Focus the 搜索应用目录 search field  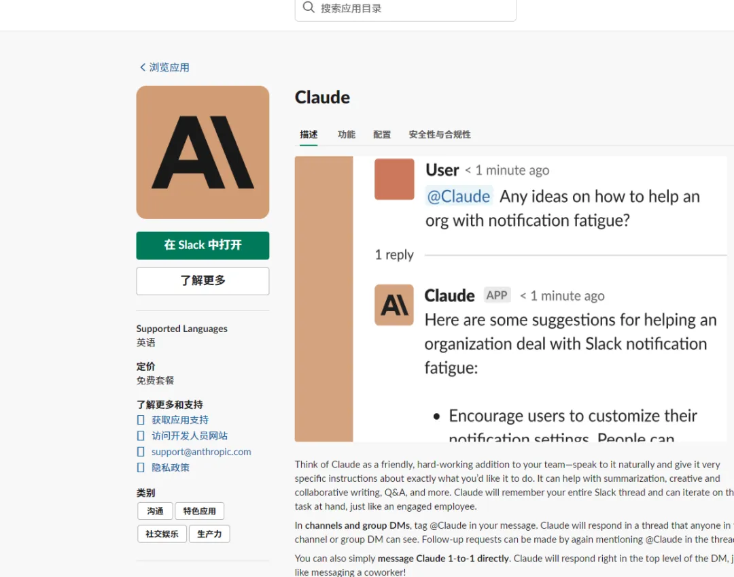[x=405, y=8]
